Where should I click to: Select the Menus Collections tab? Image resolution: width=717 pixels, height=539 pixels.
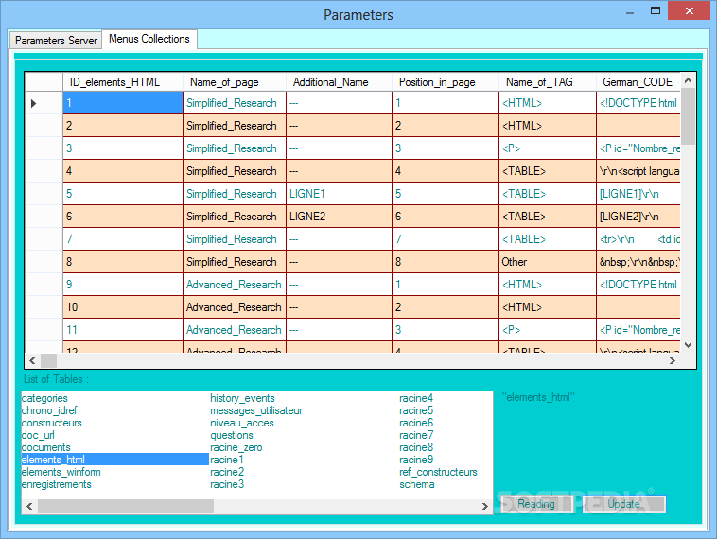click(x=149, y=39)
